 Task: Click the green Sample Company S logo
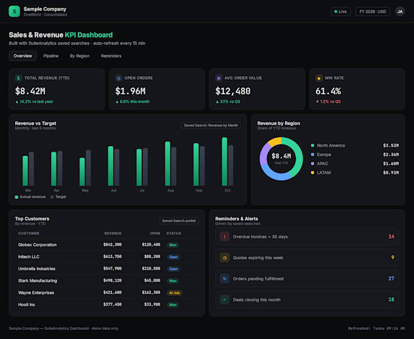(x=14, y=12)
